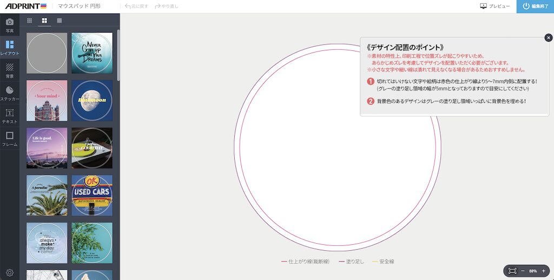Screen dimensions: 554x280
Task: Choose the Your mind building layout
Action: point(47,100)
